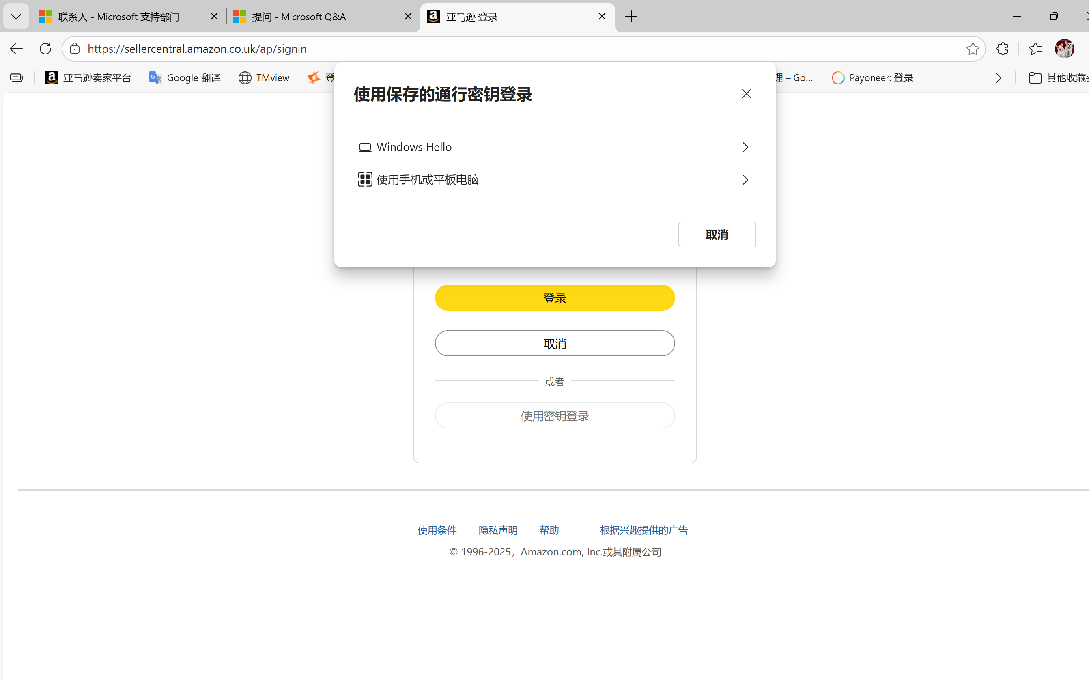Click the back navigation arrow
Viewport: 1089px width, 680px height.
point(16,49)
